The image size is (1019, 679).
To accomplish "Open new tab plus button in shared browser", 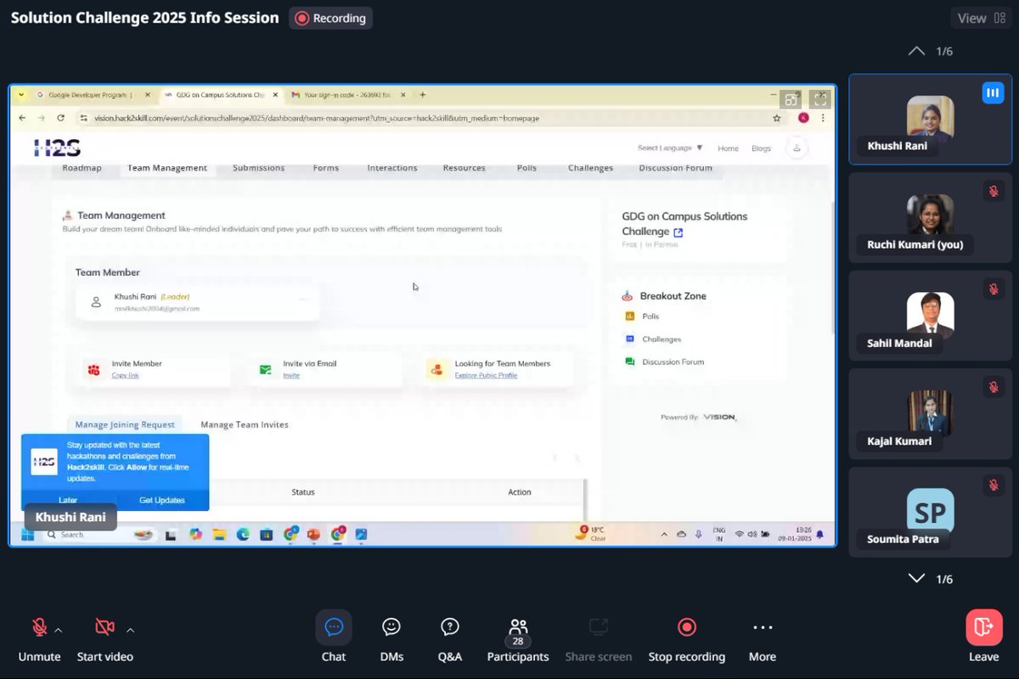I will tap(423, 95).
